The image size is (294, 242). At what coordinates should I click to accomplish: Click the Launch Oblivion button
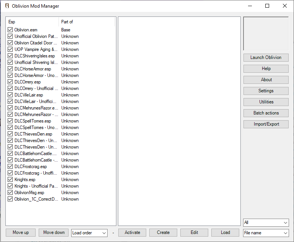(266, 57)
